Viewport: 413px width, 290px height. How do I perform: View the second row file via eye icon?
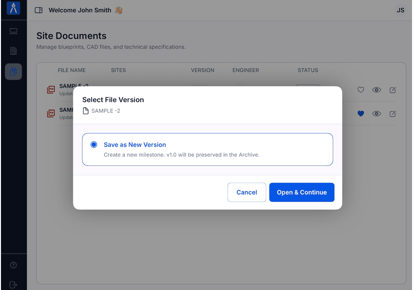click(377, 113)
